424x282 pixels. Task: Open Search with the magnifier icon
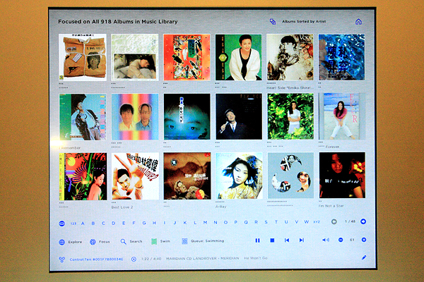[123, 242]
